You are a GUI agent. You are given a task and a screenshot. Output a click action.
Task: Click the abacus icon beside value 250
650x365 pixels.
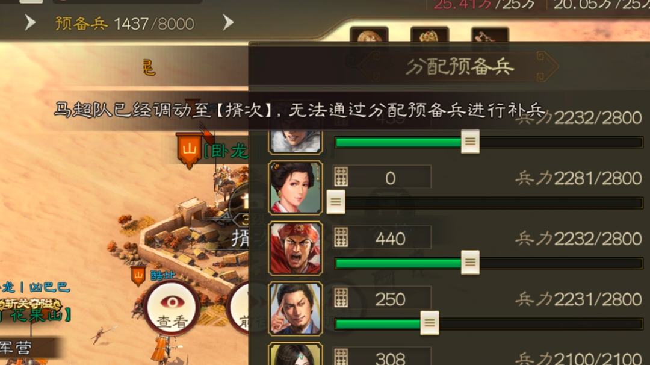(x=341, y=299)
